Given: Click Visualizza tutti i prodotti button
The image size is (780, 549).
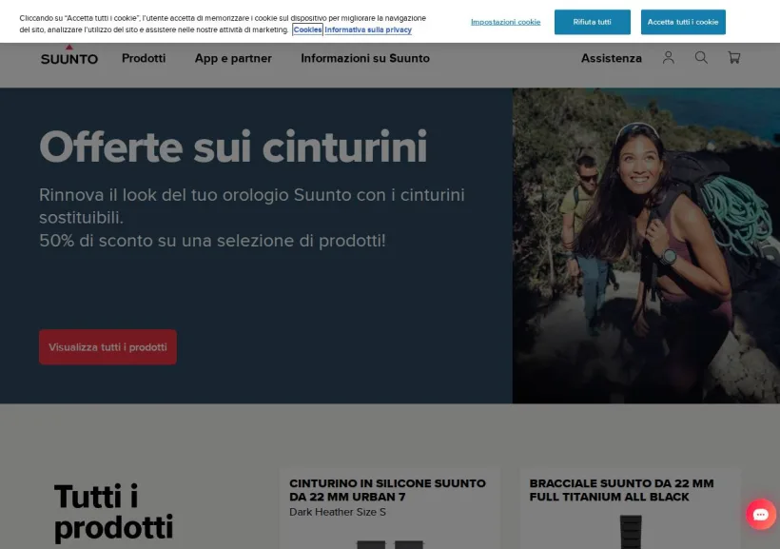Looking at the screenshot, I should coord(107,347).
